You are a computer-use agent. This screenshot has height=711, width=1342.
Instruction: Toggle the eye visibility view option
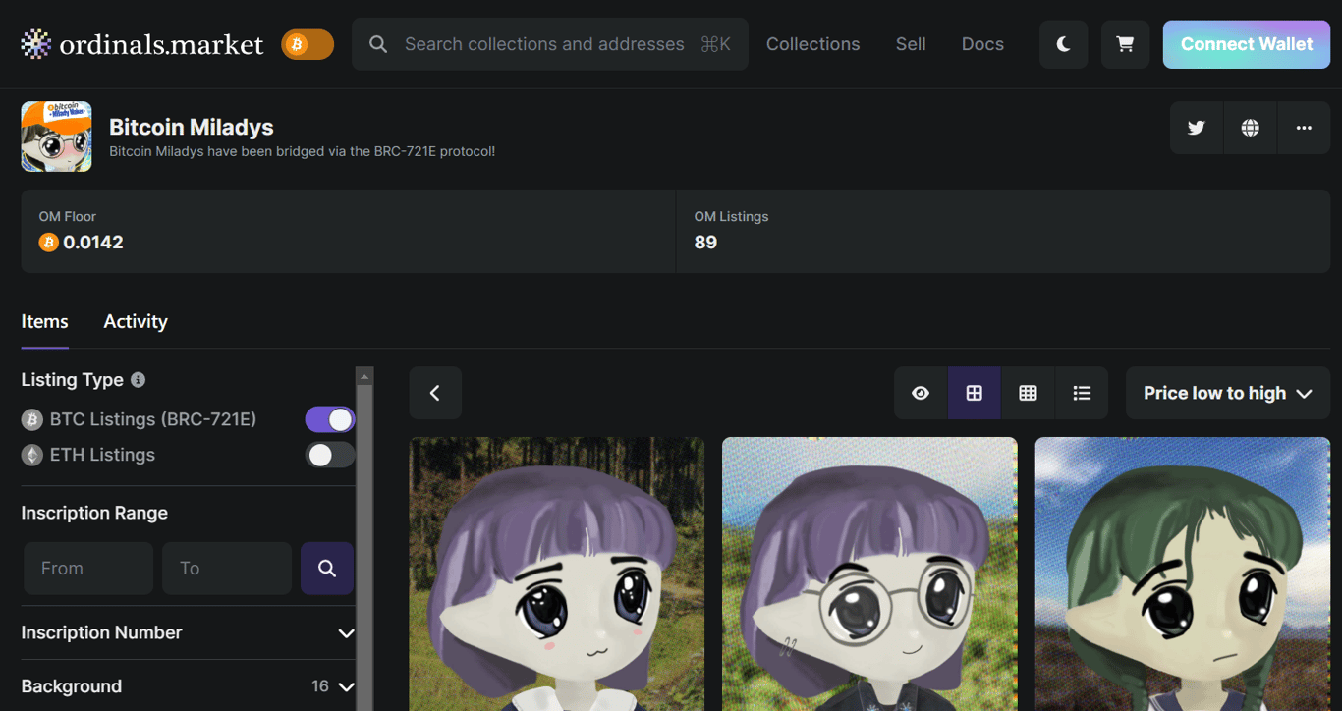click(921, 393)
